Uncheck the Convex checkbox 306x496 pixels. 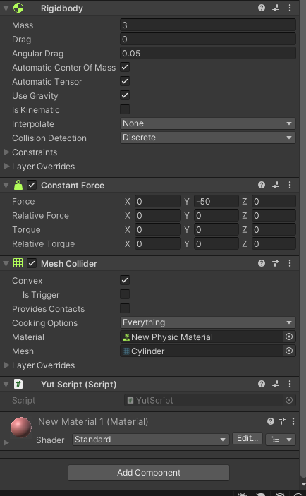tap(125, 280)
